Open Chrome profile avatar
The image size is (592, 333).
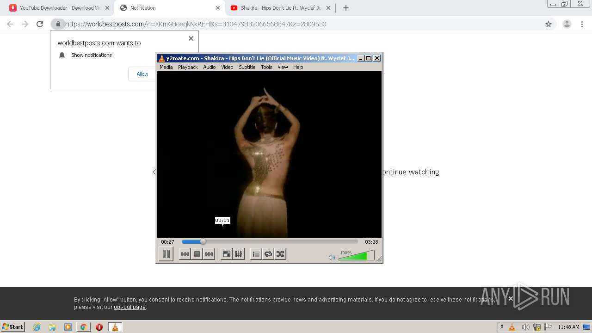[567, 24]
